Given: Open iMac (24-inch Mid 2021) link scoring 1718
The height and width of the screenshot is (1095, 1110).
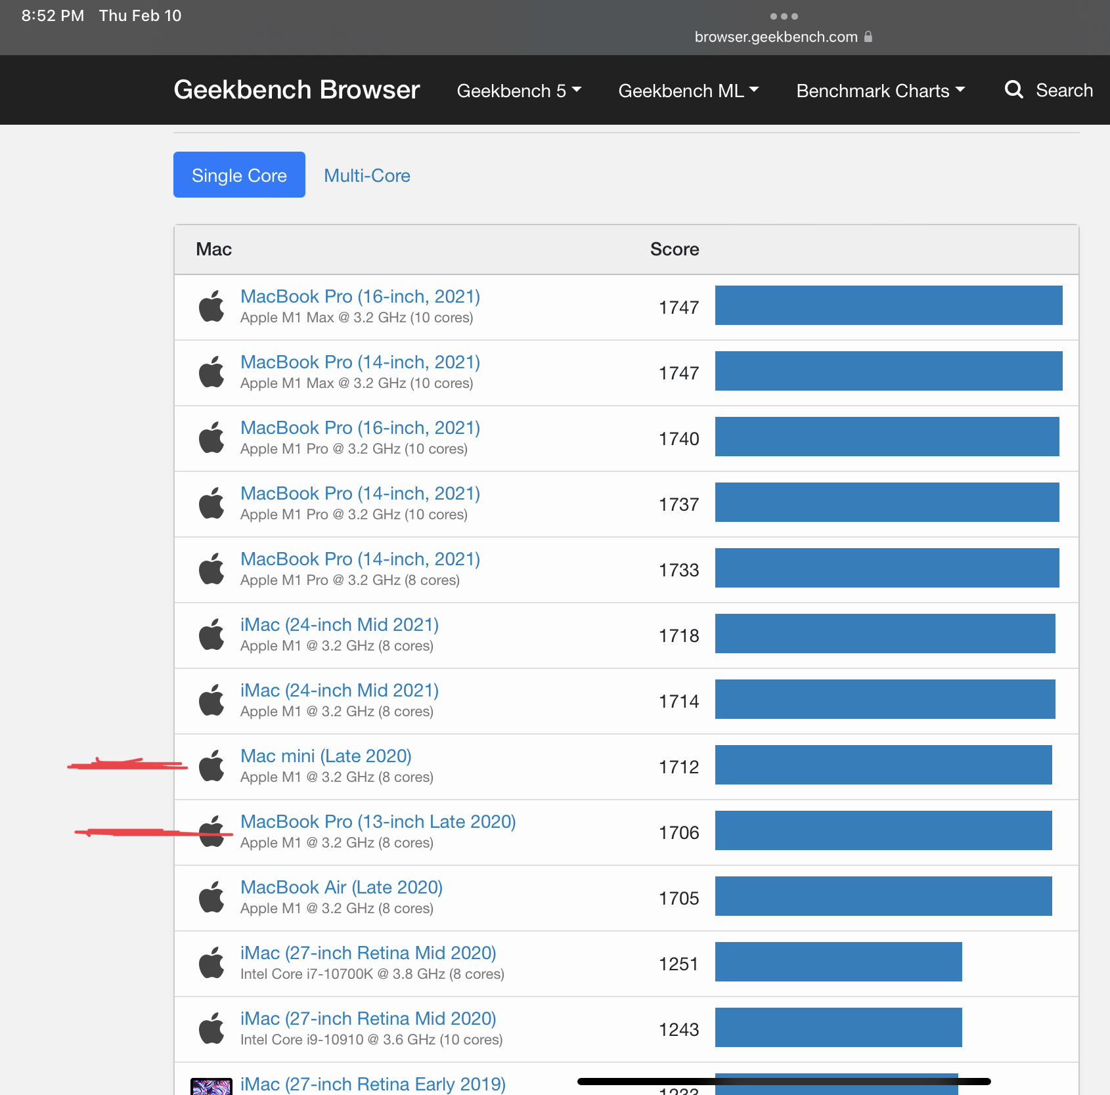Looking at the screenshot, I should [340, 624].
